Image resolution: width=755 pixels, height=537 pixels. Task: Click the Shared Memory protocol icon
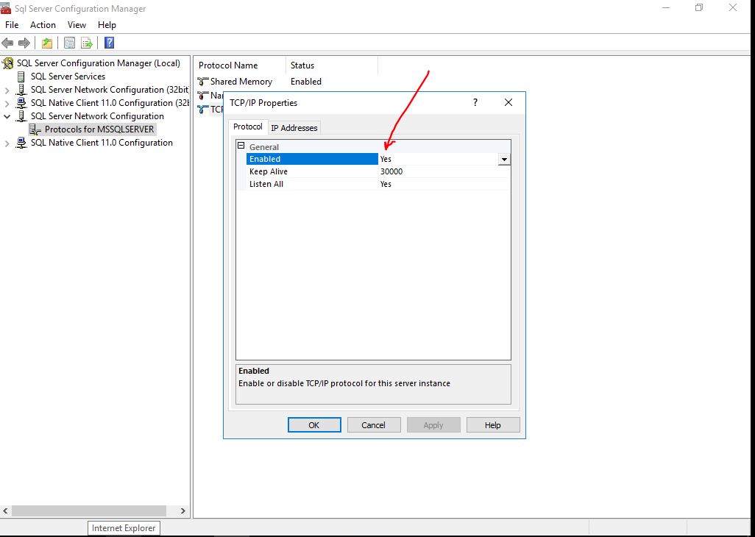pyautogui.click(x=203, y=82)
